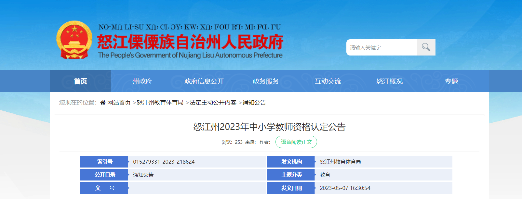The height and width of the screenshot is (199, 522).
Task: Open 通知公告 breadcrumb link
Action: 254,103
